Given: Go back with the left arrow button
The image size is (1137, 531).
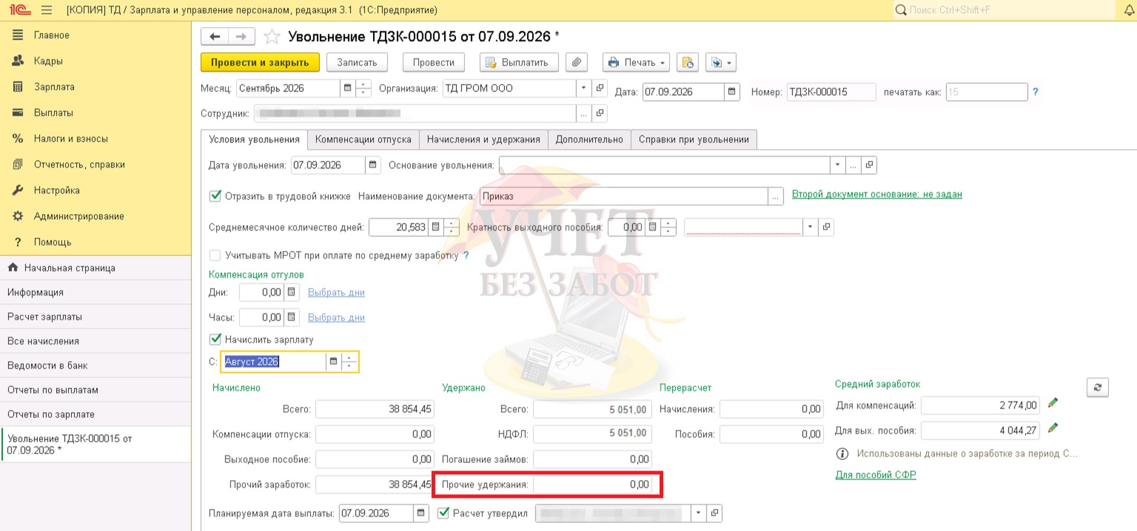Looking at the screenshot, I should (x=214, y=37).
